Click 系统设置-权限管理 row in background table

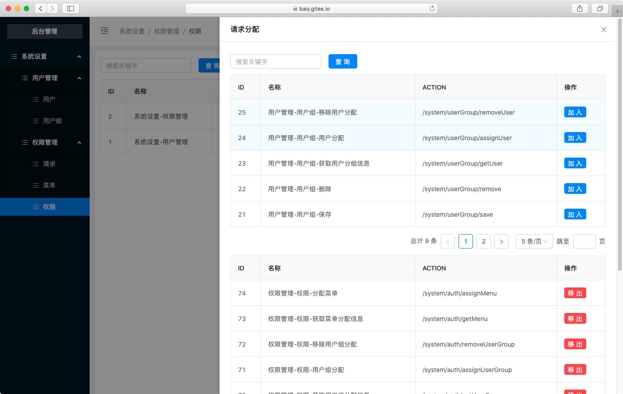(x=160, y=116)
